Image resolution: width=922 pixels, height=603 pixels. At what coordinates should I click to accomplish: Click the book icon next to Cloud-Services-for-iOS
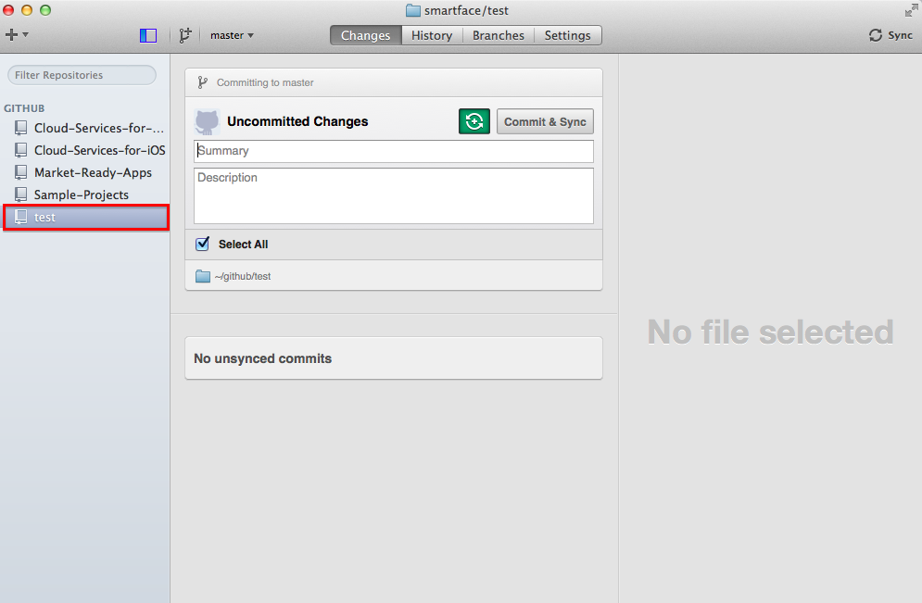(x=20, y=150)
